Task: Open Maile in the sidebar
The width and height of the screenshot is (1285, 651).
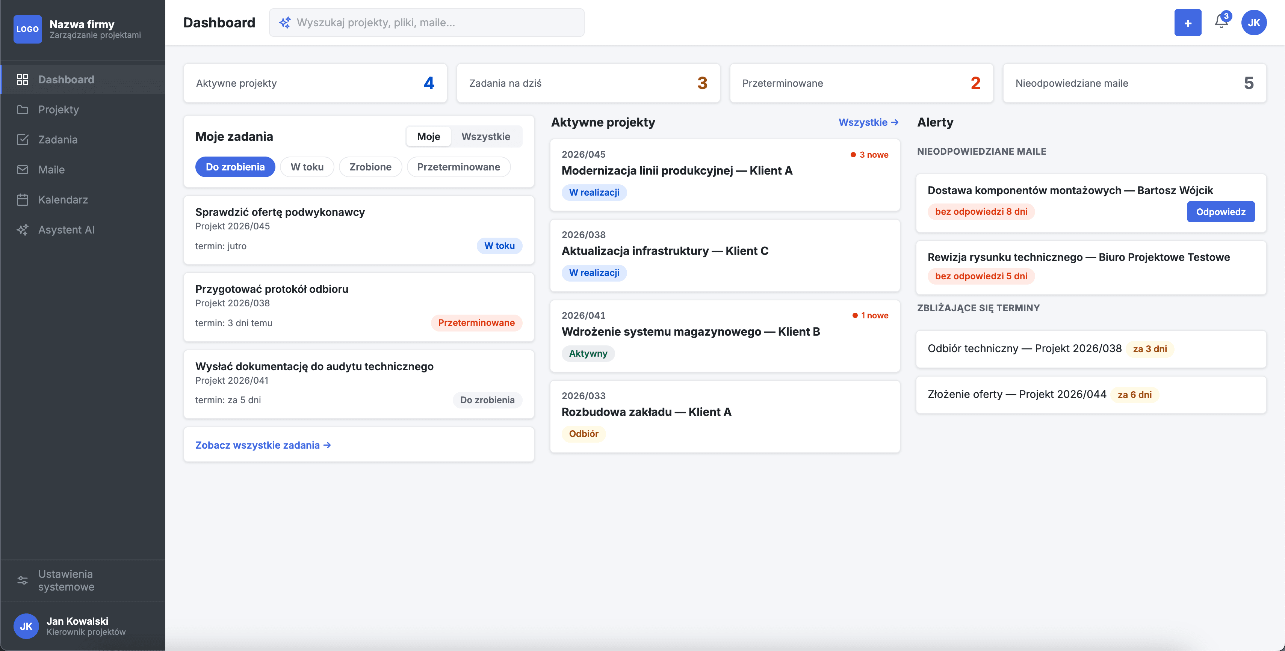Action: pyautogui.click(x=82, y=169)
